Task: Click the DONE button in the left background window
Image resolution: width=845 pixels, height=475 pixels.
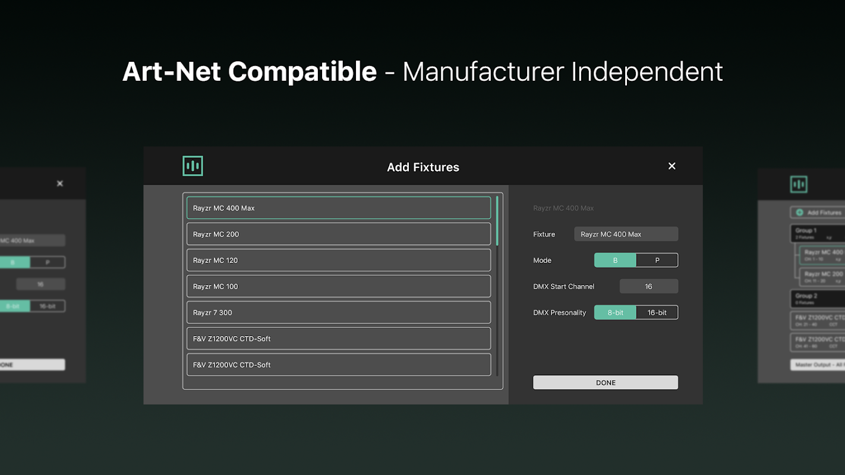Action: 33,365
